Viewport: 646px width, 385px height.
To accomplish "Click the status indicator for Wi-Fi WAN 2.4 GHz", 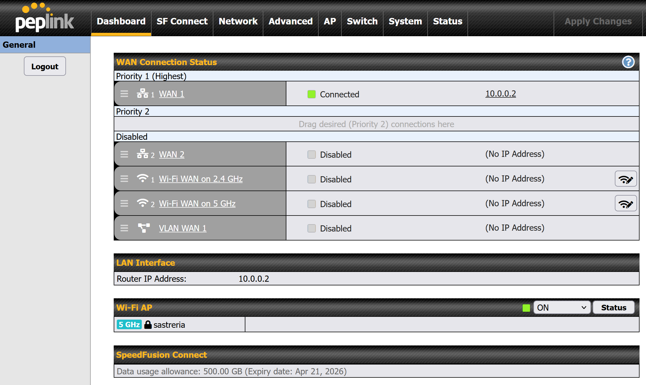I will coord(312,179).
